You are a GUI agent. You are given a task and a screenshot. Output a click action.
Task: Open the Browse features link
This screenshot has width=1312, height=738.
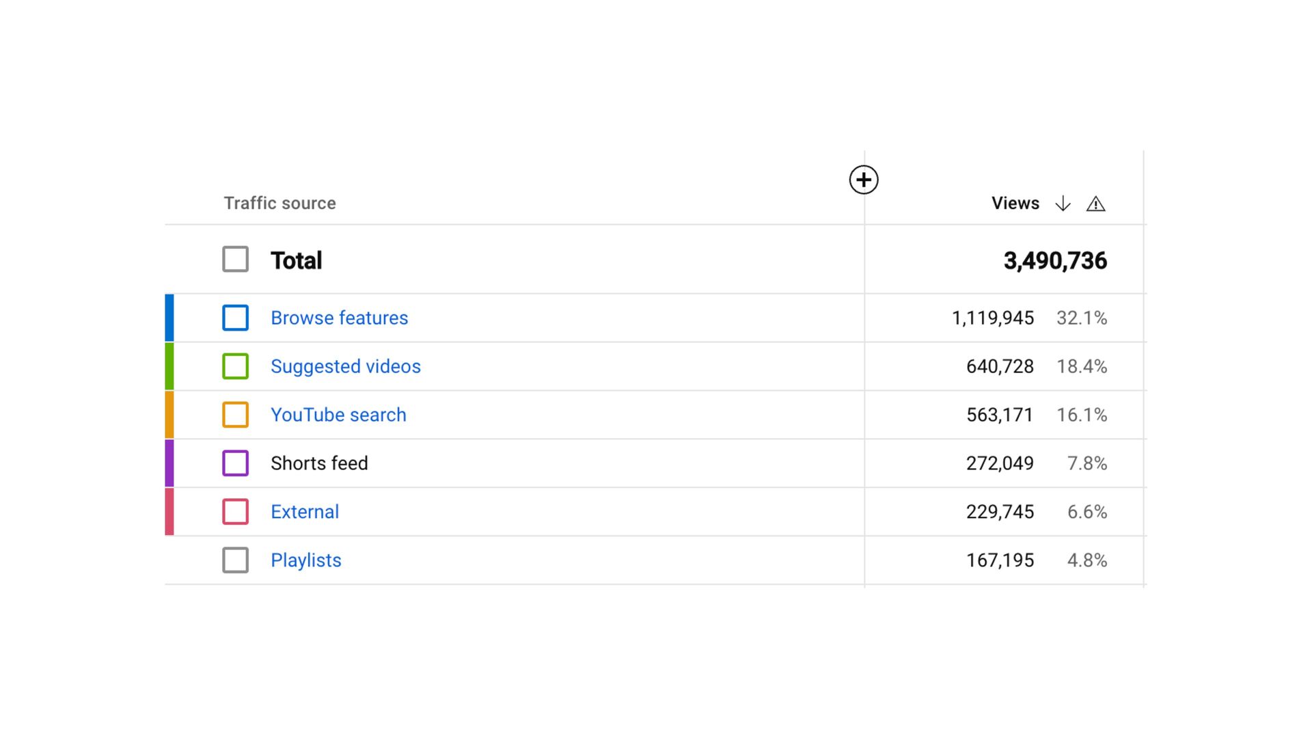click(x=339, y=318)
